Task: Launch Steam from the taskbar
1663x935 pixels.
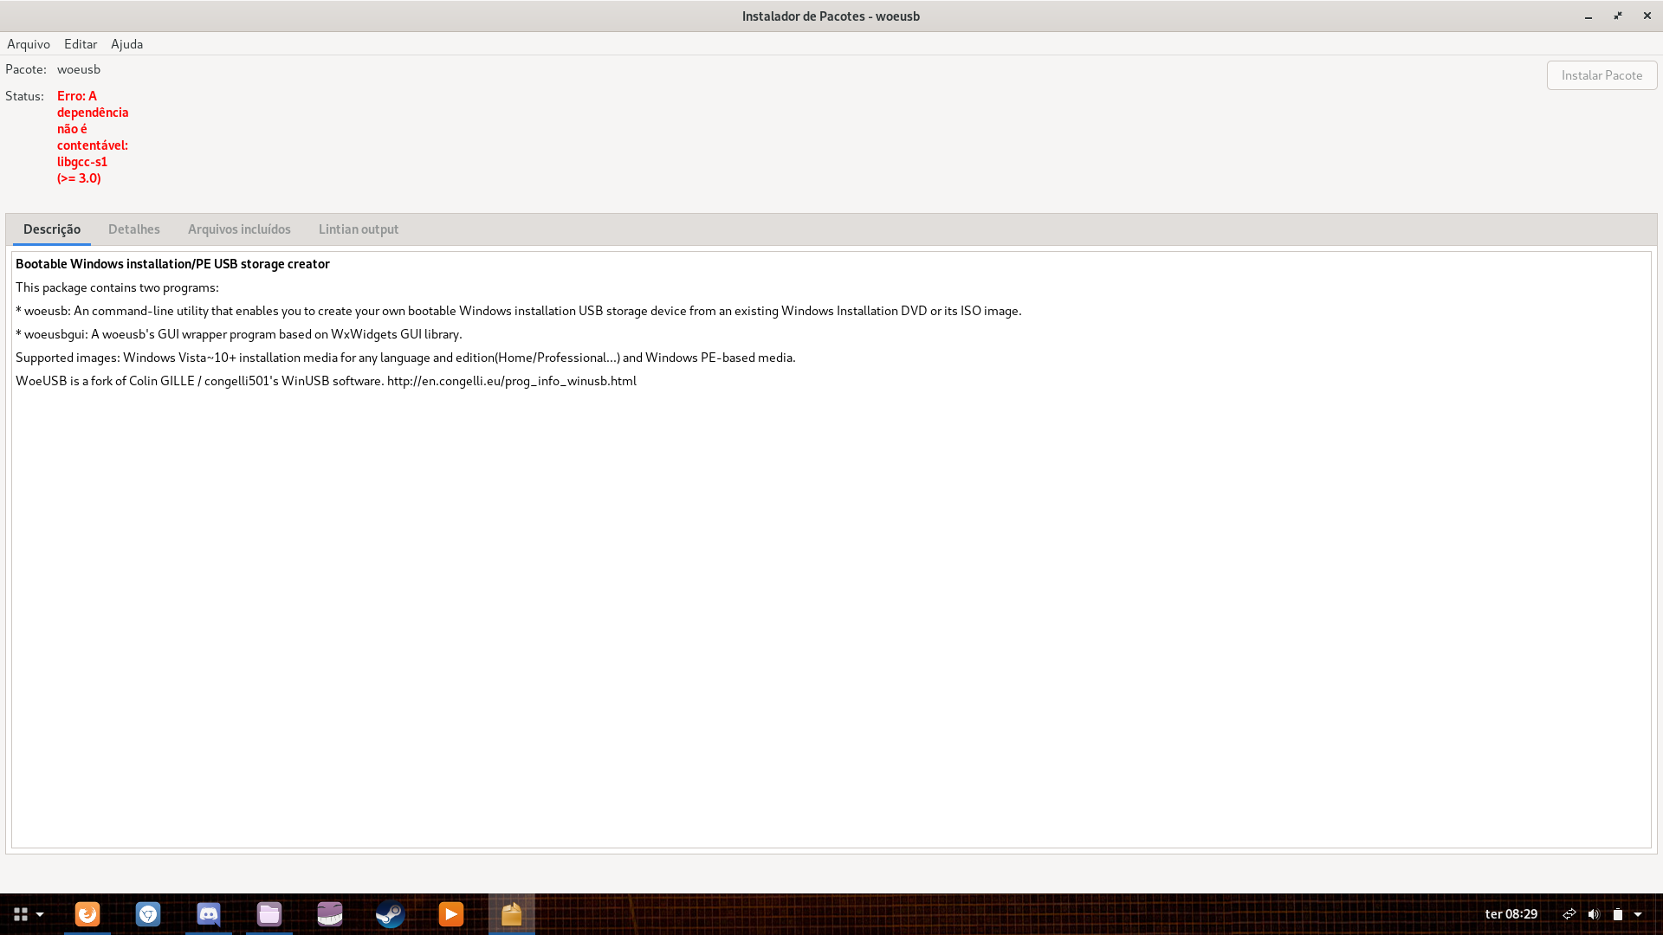Action: (x=391, y=914)
